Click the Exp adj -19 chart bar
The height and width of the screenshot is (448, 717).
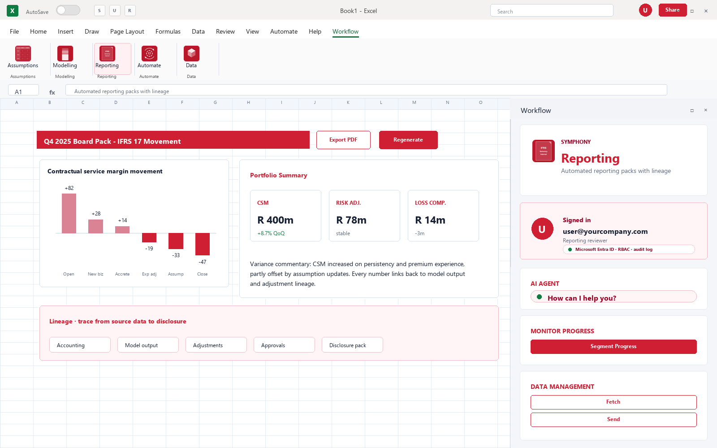tap(149, 237)
